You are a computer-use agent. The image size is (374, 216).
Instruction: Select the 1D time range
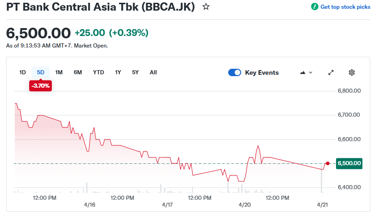22,72
